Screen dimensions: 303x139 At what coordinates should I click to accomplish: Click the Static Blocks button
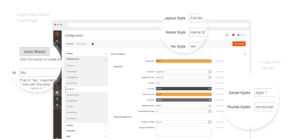(35, 52)
